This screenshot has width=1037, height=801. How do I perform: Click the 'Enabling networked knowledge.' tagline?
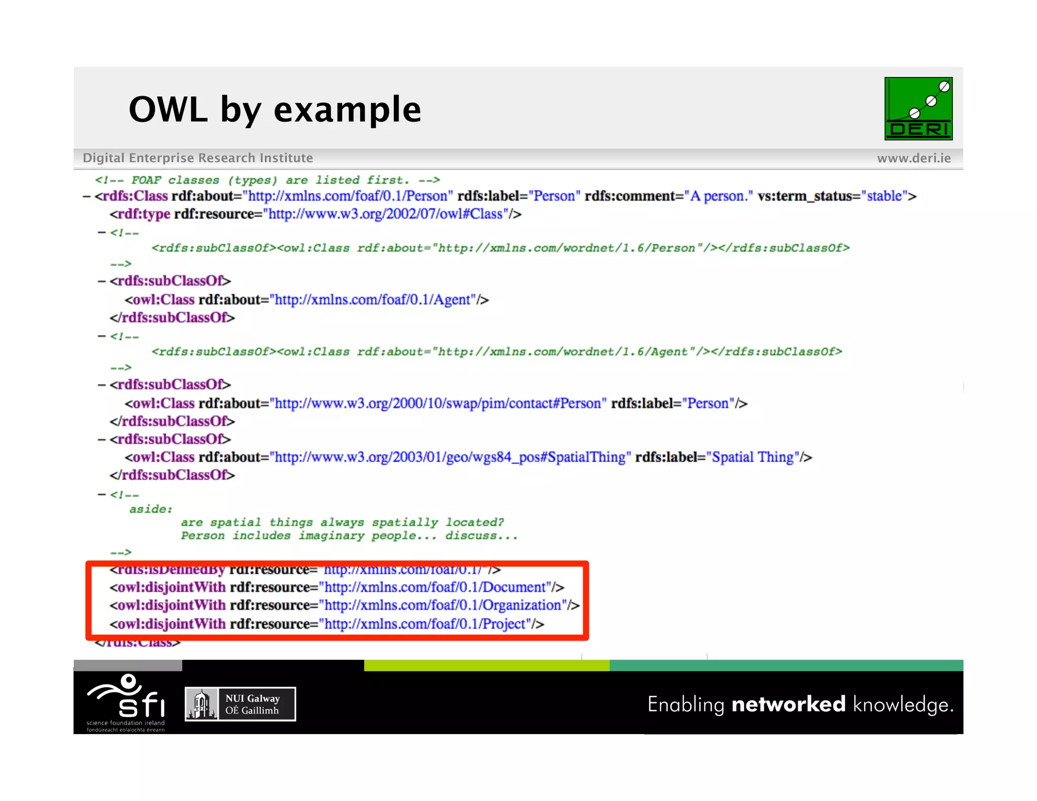click(801, 705)
